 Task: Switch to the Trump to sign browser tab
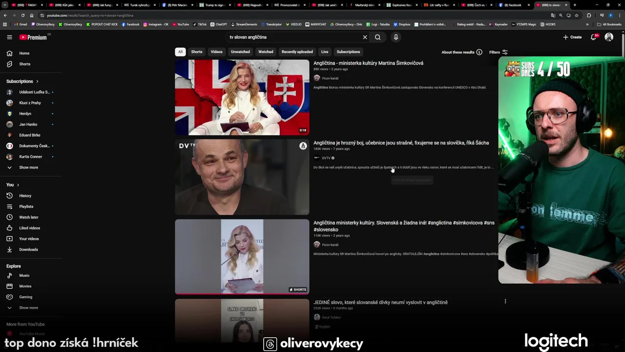(x=214, y=5)
